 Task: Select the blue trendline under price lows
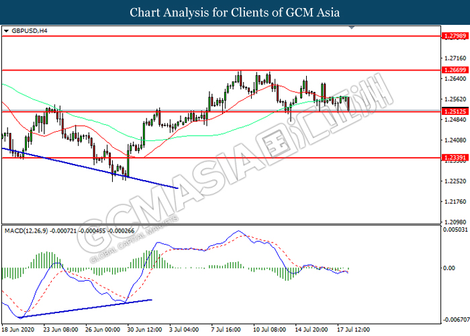[x=90, y=168]
